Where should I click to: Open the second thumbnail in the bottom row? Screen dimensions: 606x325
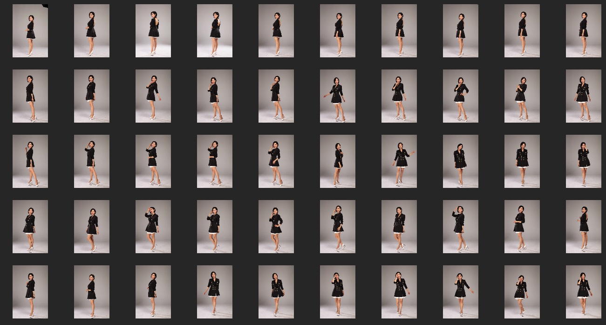(92, 292)
